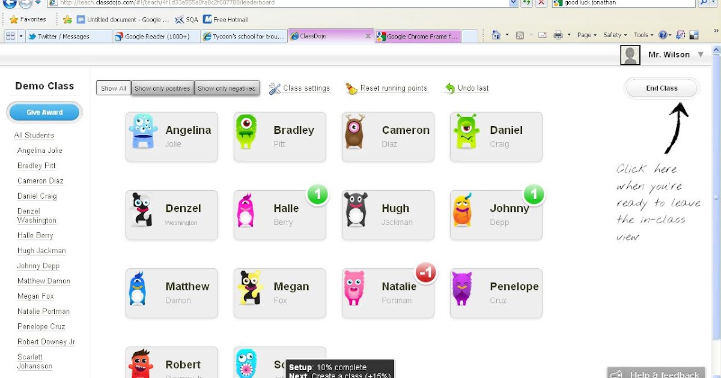Pick Matthew's blue penguin monster avatar
The image size is (721, 378).
tap(138, 288)
